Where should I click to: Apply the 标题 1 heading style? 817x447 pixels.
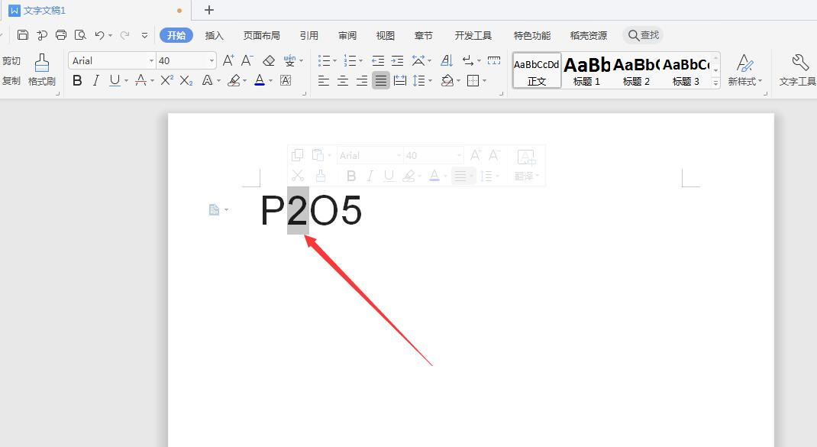[x=586, y=70]
